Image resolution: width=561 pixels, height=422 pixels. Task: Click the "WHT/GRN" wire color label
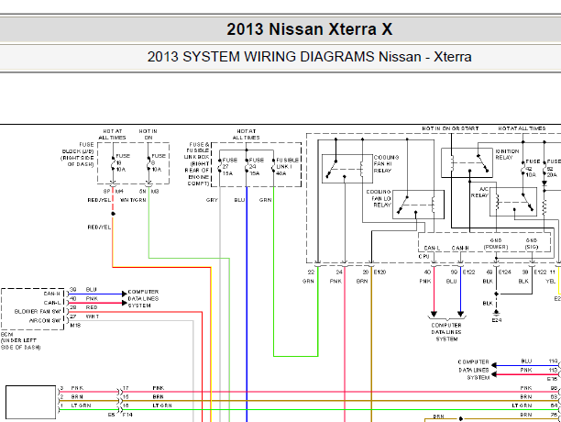[x=133, y=200]
